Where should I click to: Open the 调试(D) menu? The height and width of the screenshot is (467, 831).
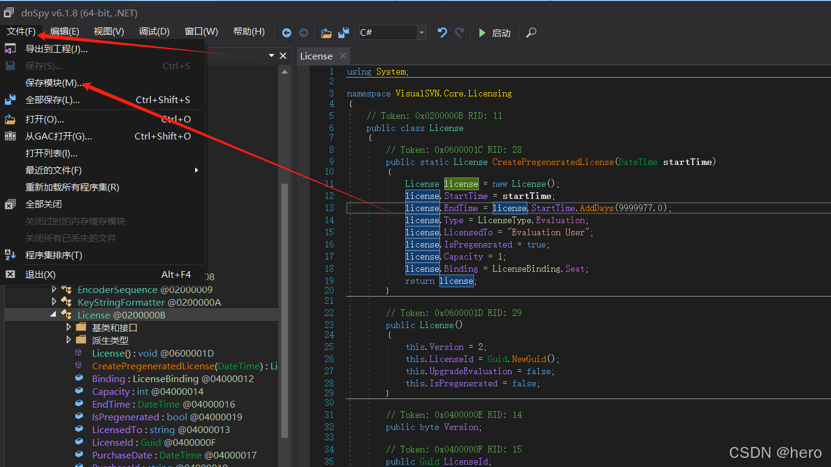154,32
